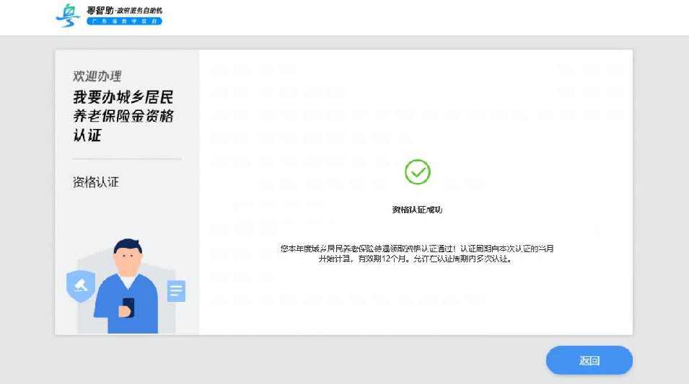The image size is (689, 384).
Task: Click the first line of the success message
Action: pyautogui.click(x=417, y=249)
